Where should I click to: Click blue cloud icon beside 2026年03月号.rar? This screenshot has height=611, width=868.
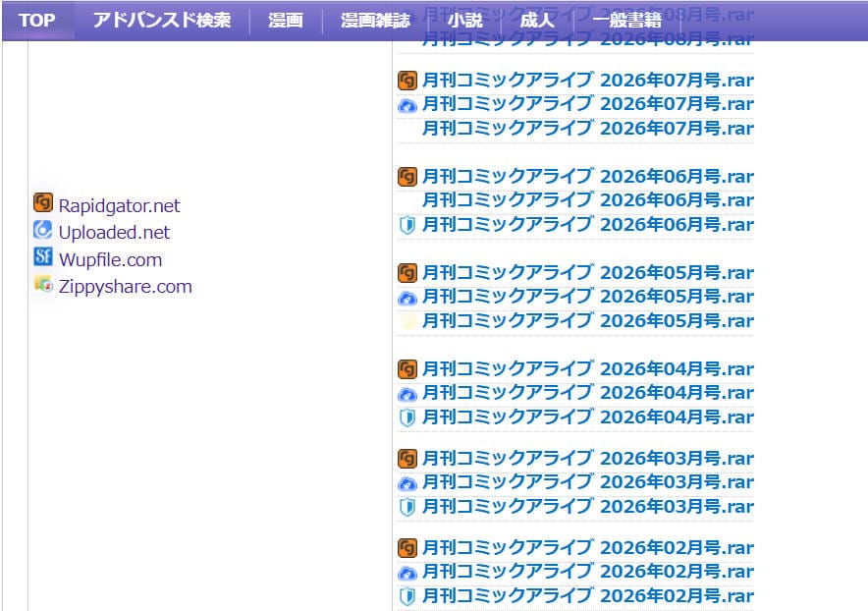(407, 483)
